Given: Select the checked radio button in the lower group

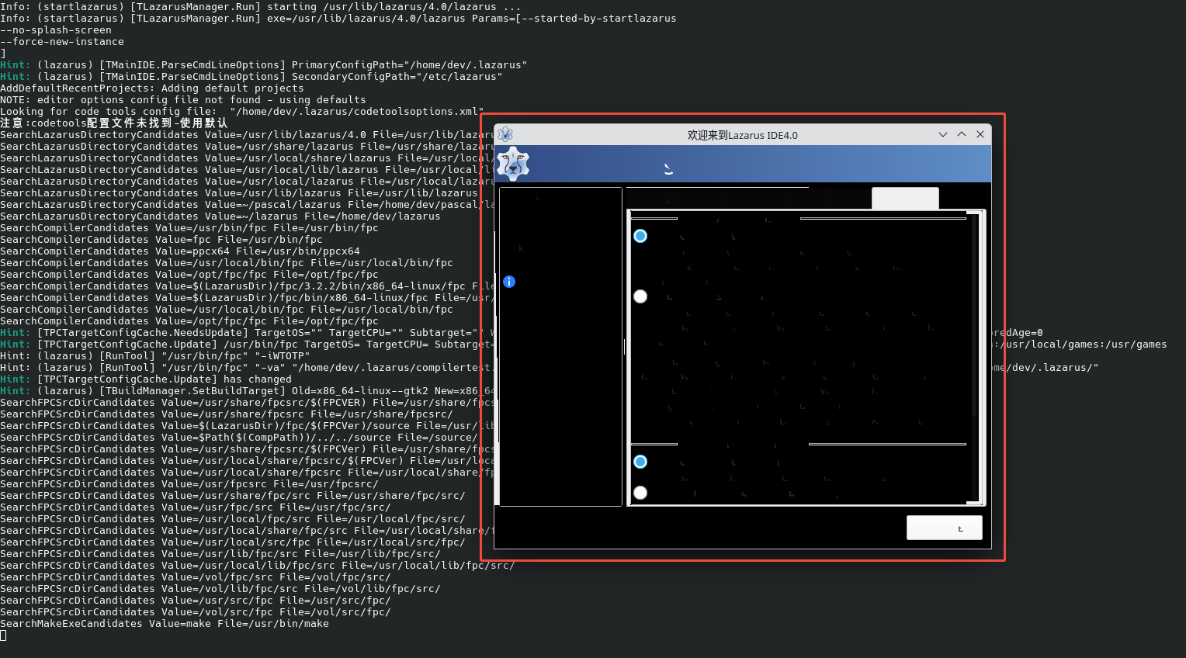Looking at the screenshot, I should [640, 462].
